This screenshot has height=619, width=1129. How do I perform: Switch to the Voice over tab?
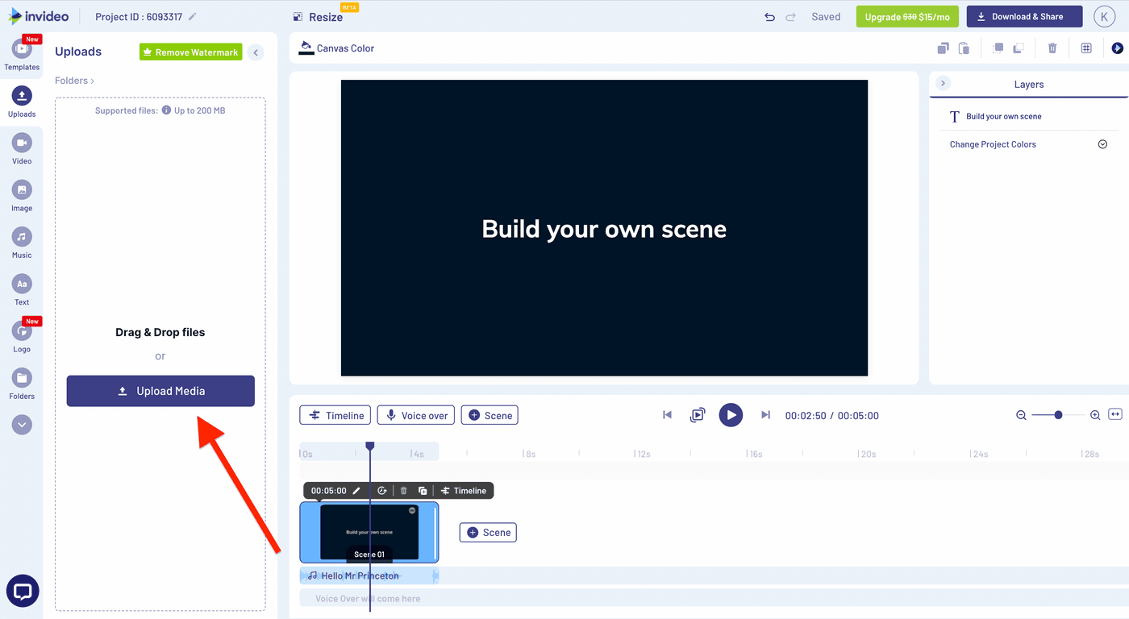pyautogui.click(x=415, y=414)
